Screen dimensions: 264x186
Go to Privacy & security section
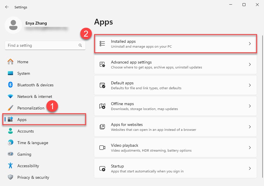tap(33, 177)
